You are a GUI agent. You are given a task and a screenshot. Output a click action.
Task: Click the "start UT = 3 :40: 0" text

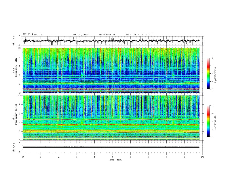pos(139,35)
